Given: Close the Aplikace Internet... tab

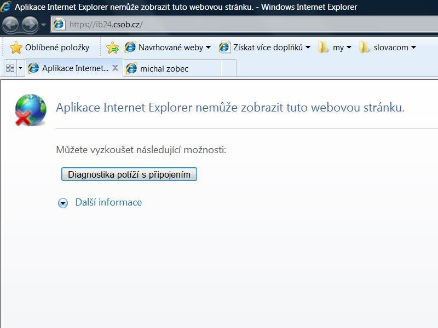Looking at the screenshot, I should click(115, 68).
